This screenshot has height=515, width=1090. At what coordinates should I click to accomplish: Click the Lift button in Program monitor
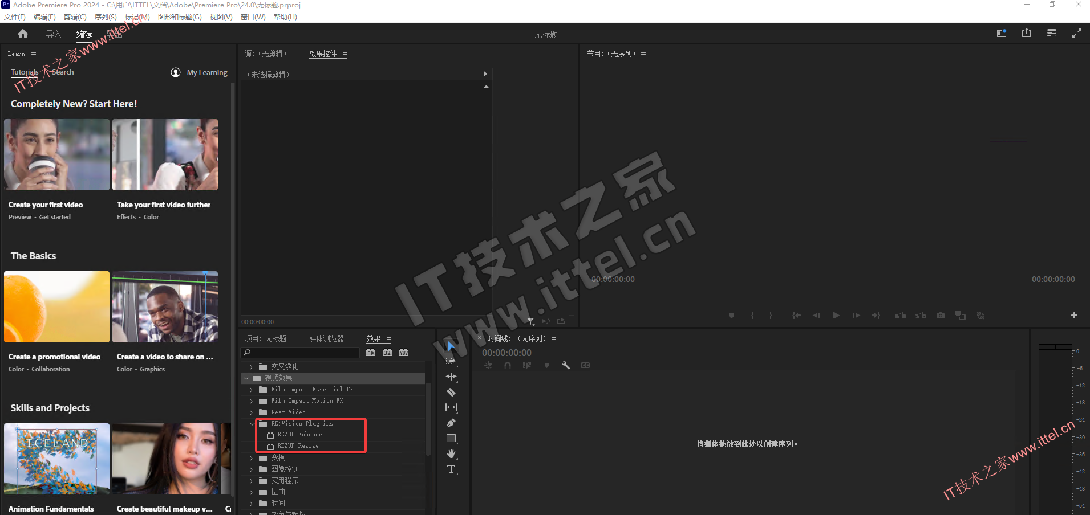(900, 316)
